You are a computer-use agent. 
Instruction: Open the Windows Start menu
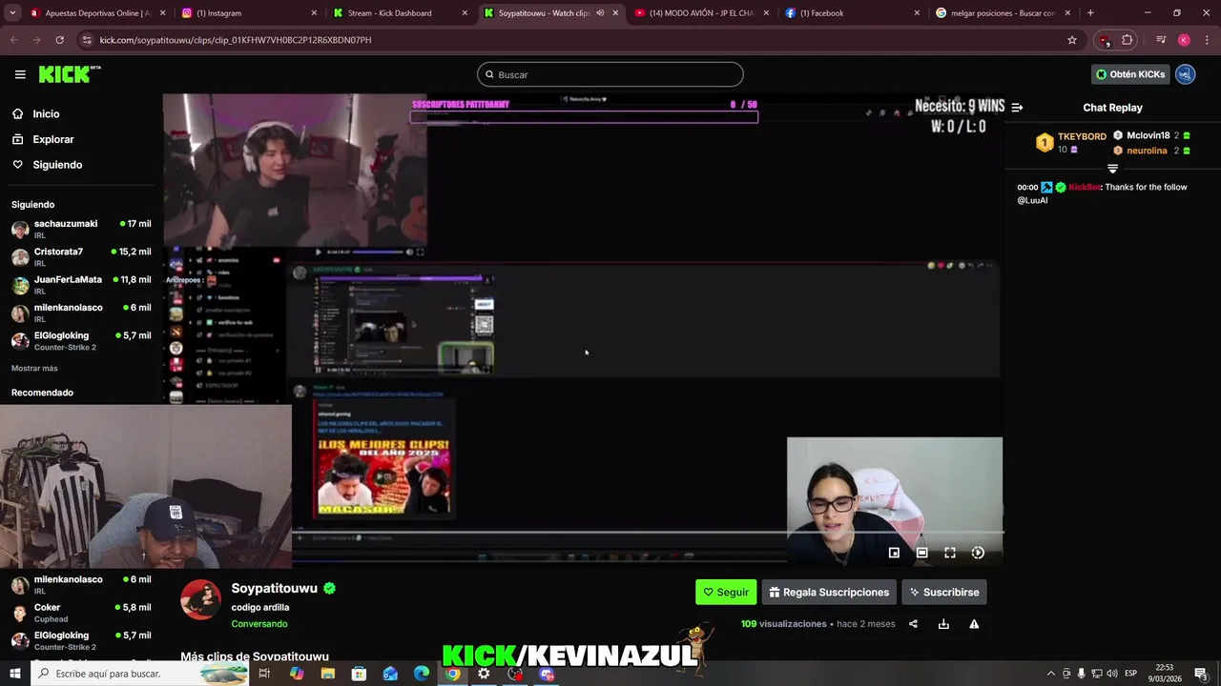(14, 674)
